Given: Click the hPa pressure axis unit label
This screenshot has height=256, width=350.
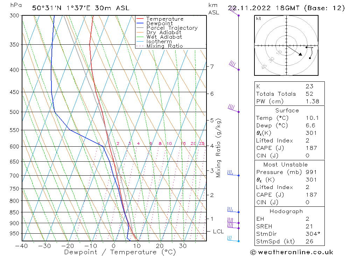Looking at the screenshot, I should [16, 5].
